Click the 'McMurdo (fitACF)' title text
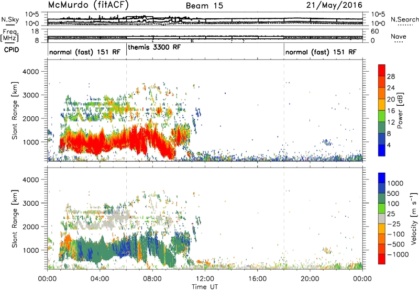The image size is (419, 290). coord(88,5)
